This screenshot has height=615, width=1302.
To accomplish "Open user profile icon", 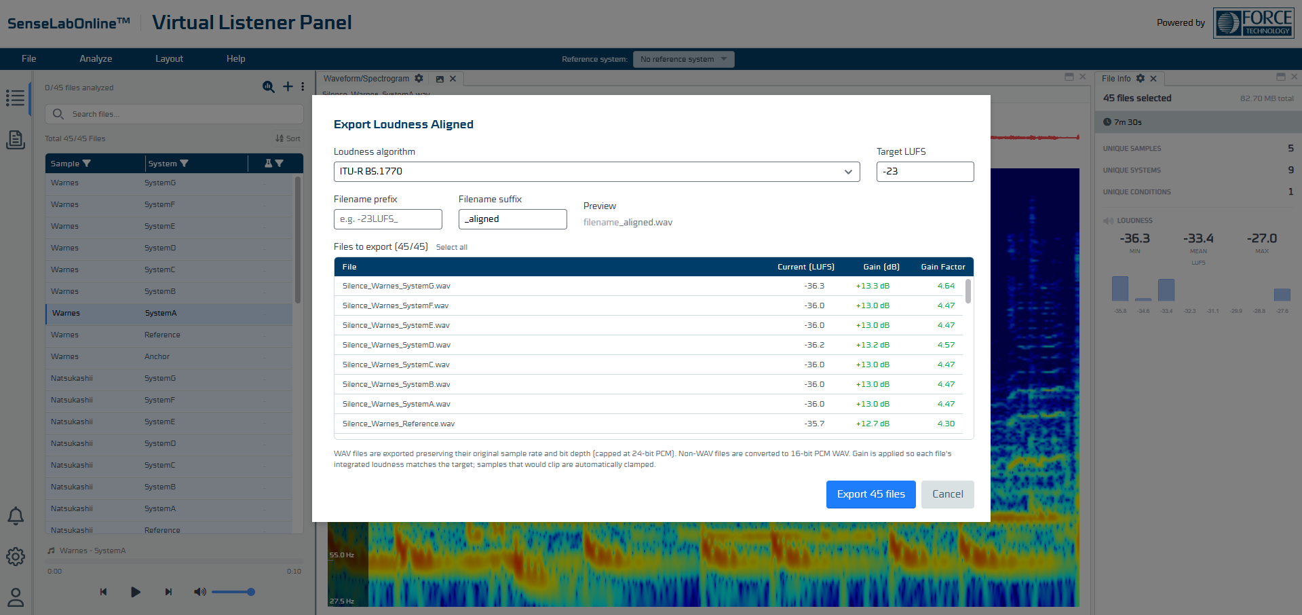I will 16,597.
